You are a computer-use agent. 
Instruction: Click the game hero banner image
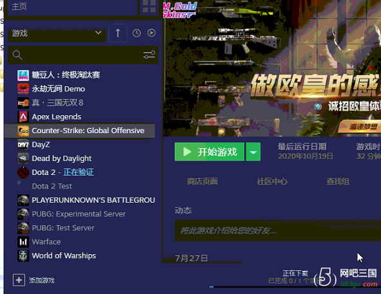pyautogui.click(x=272, y=68)
